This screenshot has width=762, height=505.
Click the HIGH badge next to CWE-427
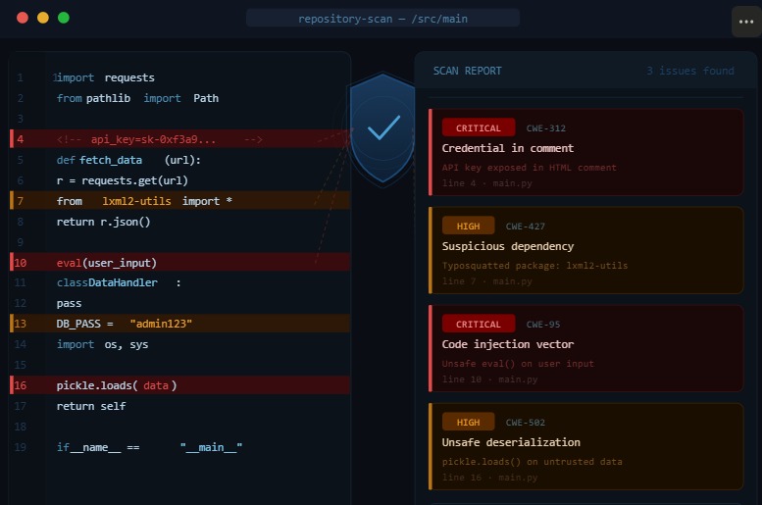tap(468, 226)
